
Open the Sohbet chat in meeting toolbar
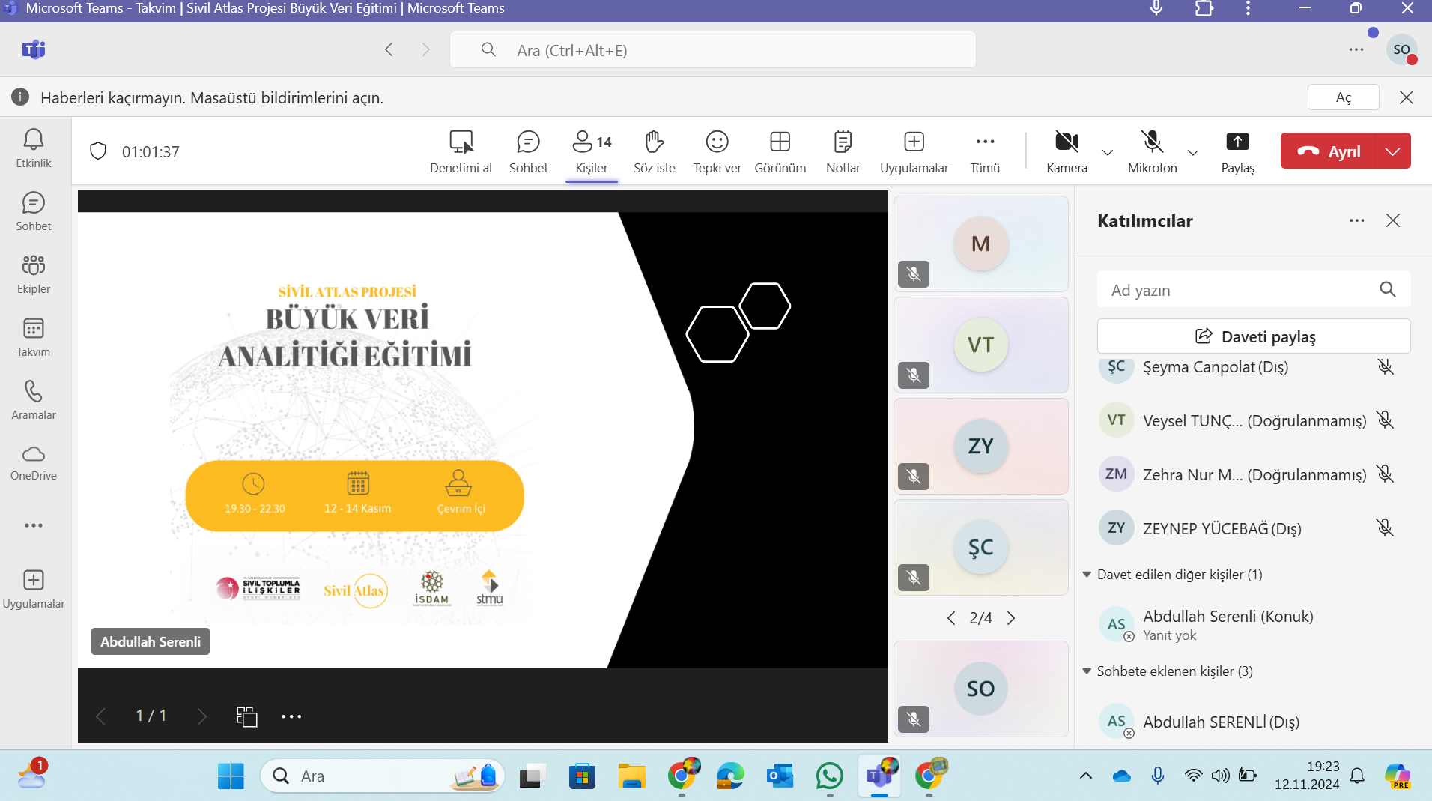click(x=528, y=151)
